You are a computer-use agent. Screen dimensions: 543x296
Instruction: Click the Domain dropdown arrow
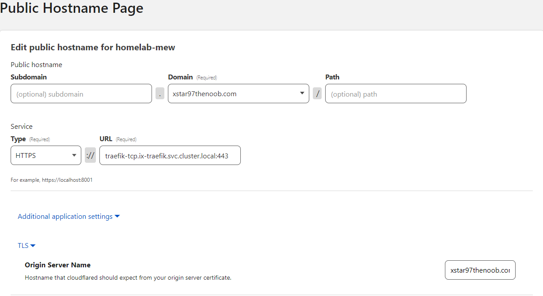coord(301,94)
